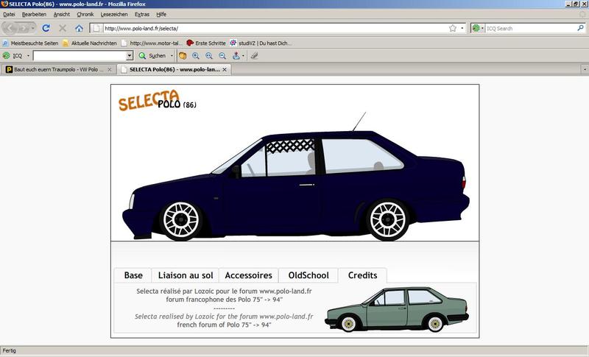Click the zoom-in magnifier icon
Viewport: 589px width, 357px height.
196,55
